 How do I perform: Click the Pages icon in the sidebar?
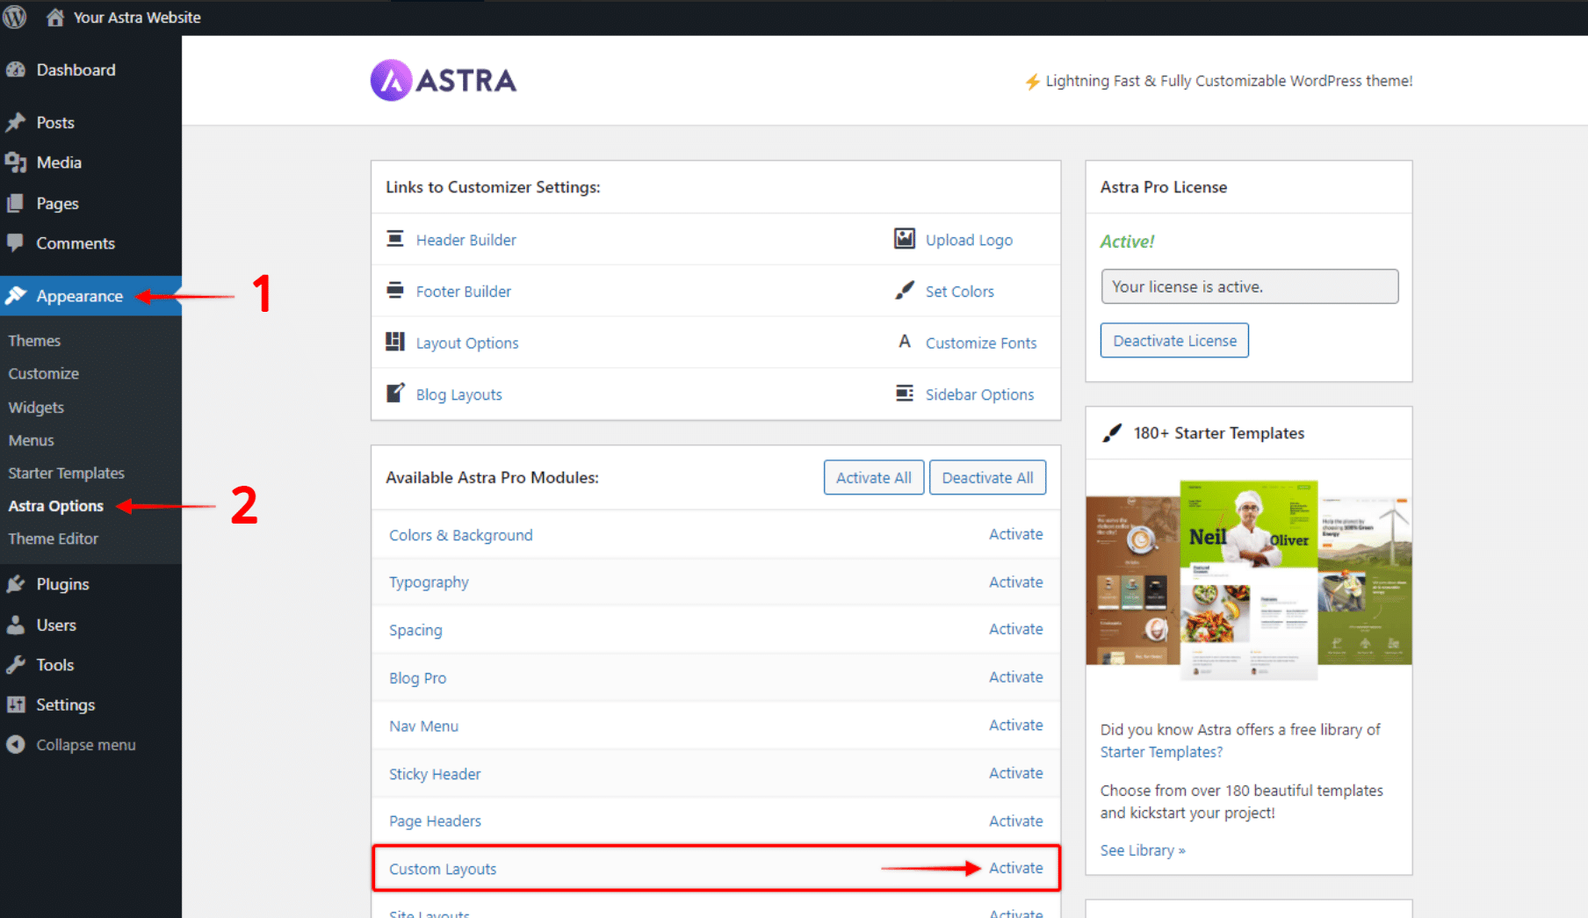[x=16, y=203]
